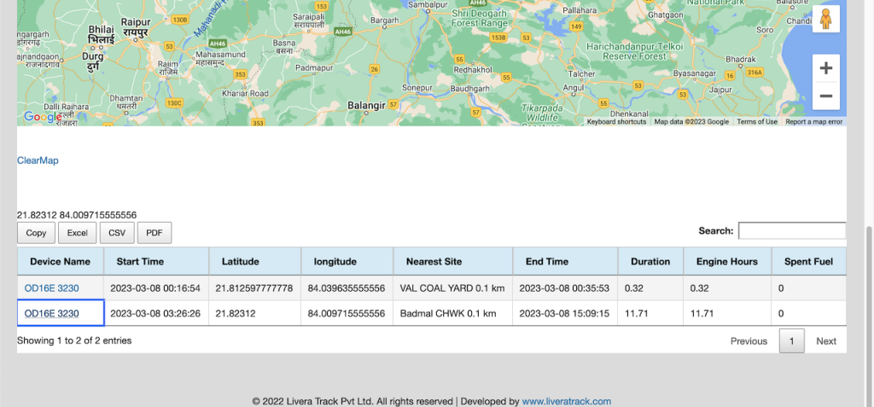The height and width of the screenshot is (407, 874).
Task: Sort by Engine Hours column
Action: coord(726,262)
